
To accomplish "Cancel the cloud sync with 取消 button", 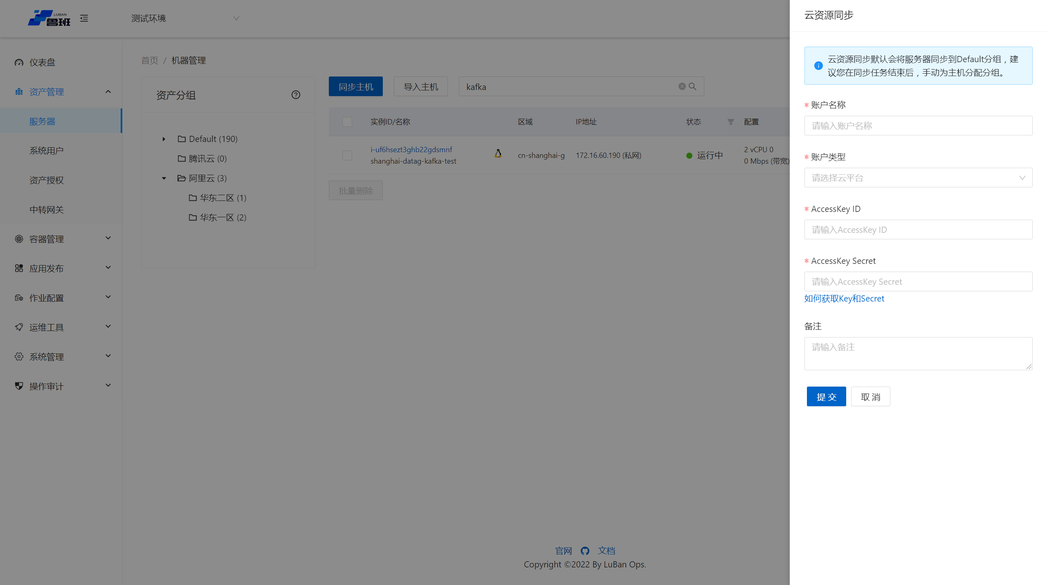I will pyautogui.click(x=870, y=396).
